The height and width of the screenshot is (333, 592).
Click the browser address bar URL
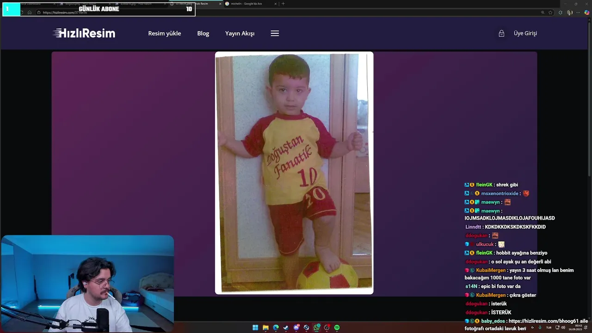(x=65, y=12)
